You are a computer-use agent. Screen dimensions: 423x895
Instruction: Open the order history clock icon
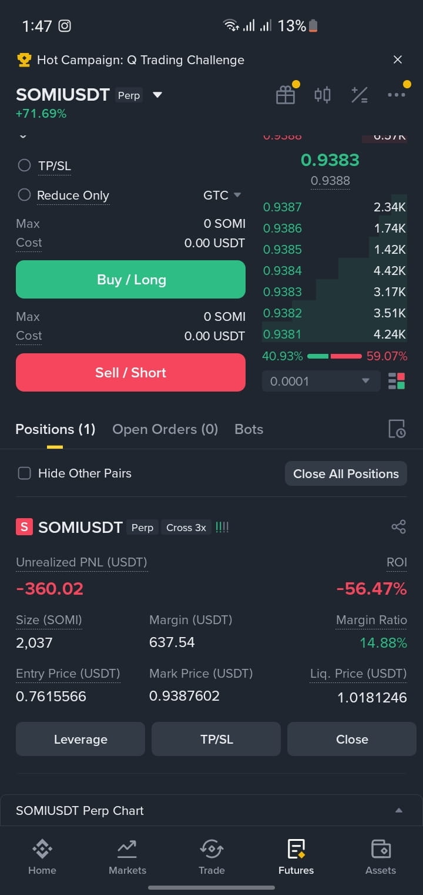coord(397,429)
